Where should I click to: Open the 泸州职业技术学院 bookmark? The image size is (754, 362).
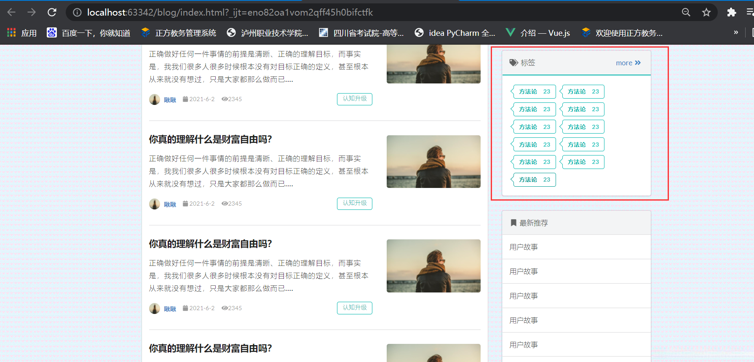(x=267, y=33)
